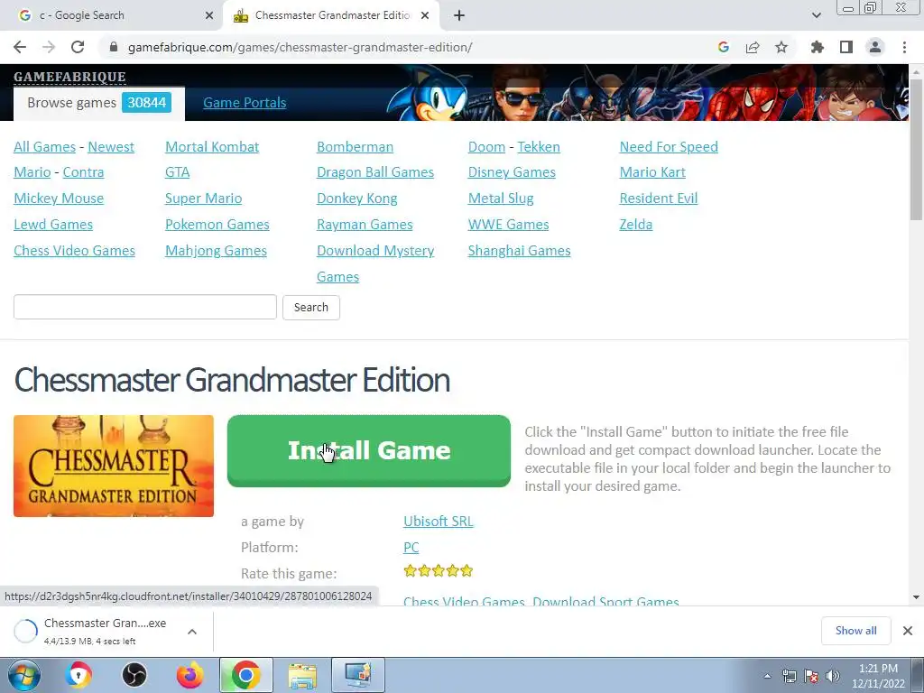Open the Windows Start menu
The height and width of the screenshot is (693, 924).
[x=24, y=675]
